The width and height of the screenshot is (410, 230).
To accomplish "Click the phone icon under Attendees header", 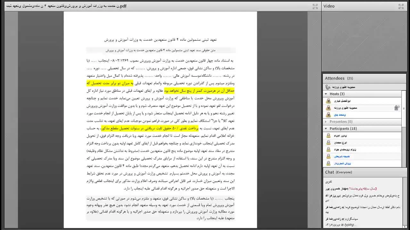I will pos(328,87).
